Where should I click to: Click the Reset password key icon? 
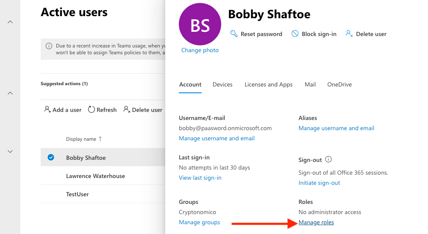click(233, 33)
